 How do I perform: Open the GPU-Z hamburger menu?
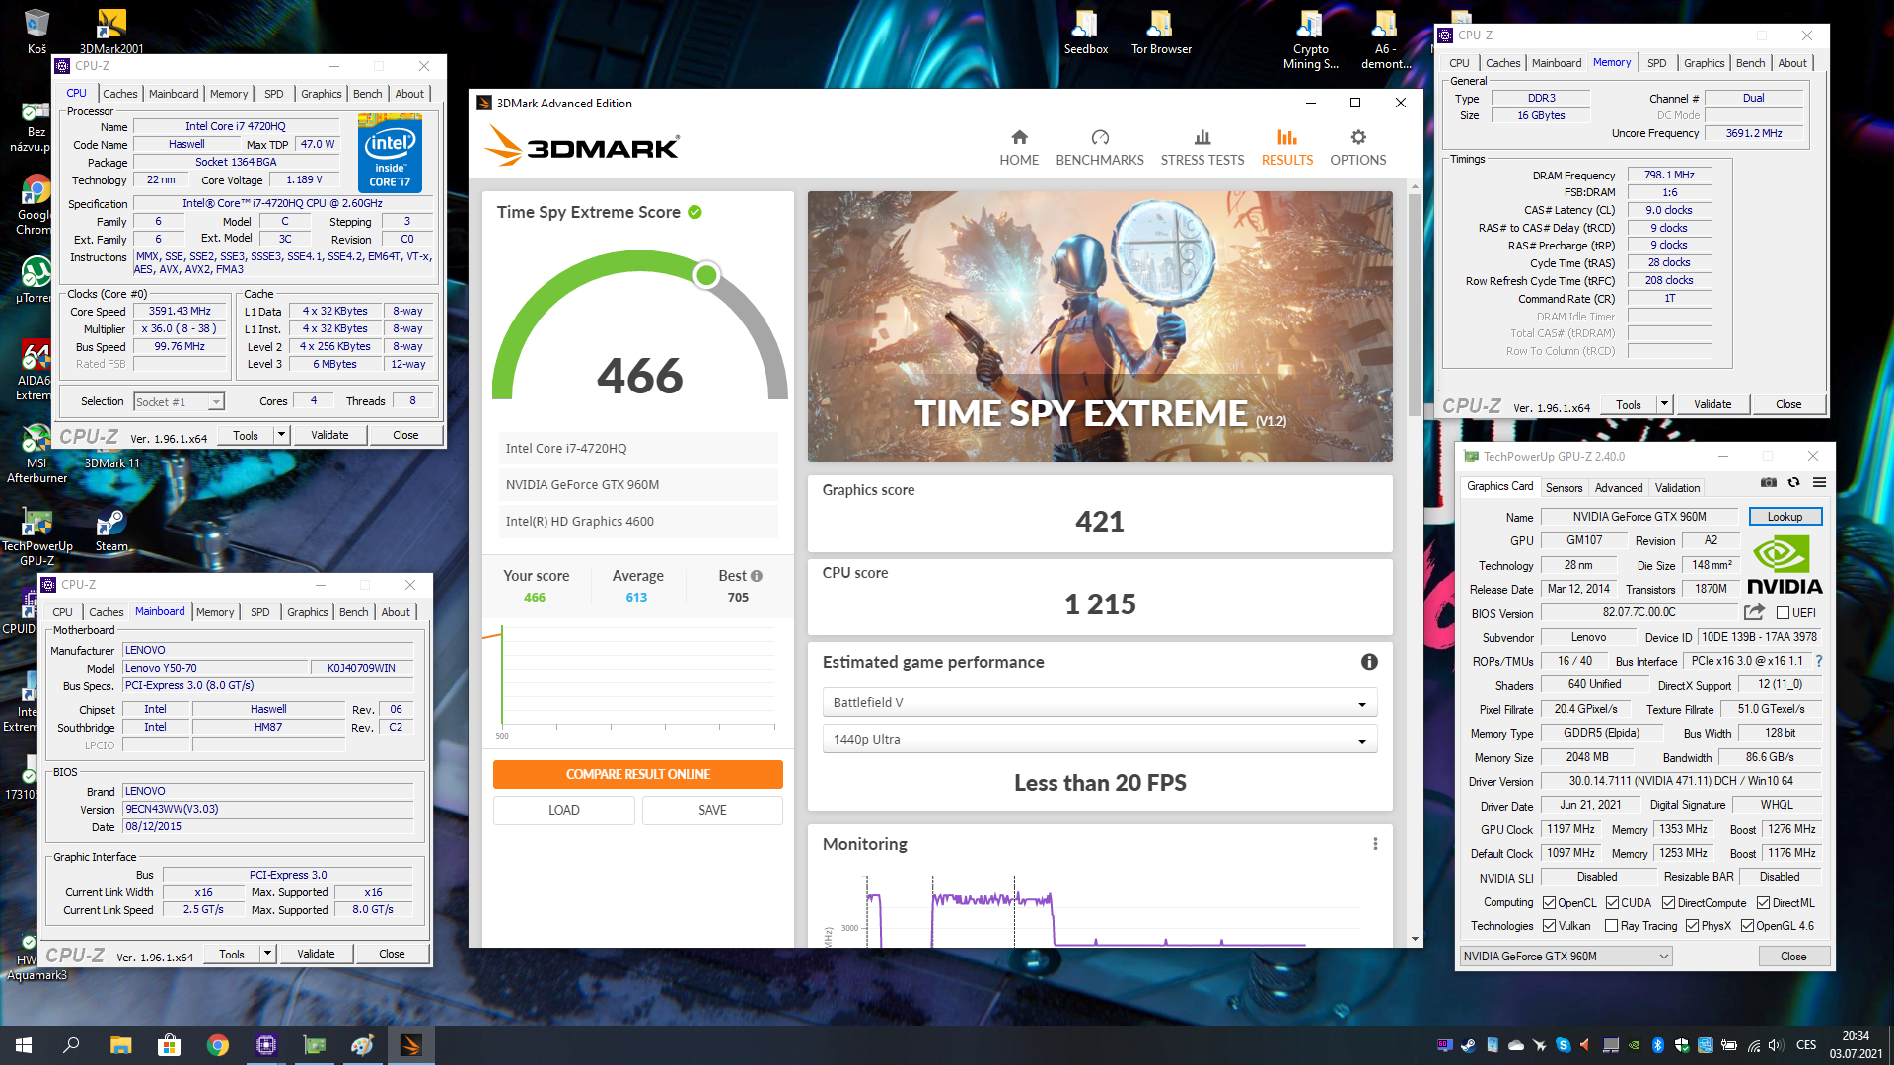(x=1820, y=482)
